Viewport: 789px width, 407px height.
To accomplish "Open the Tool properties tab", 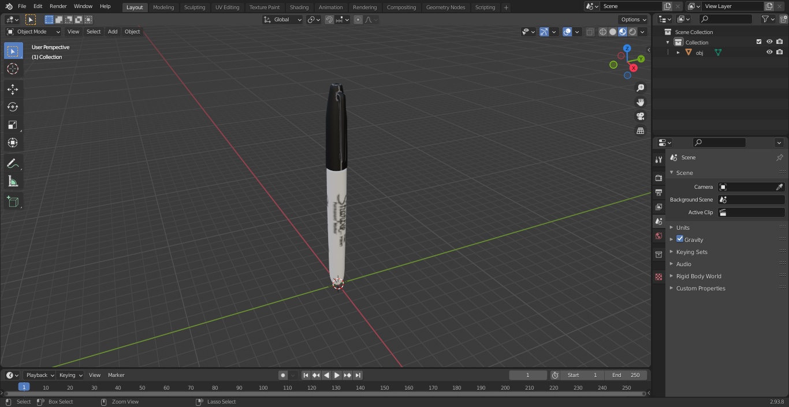I will point(658,160).
